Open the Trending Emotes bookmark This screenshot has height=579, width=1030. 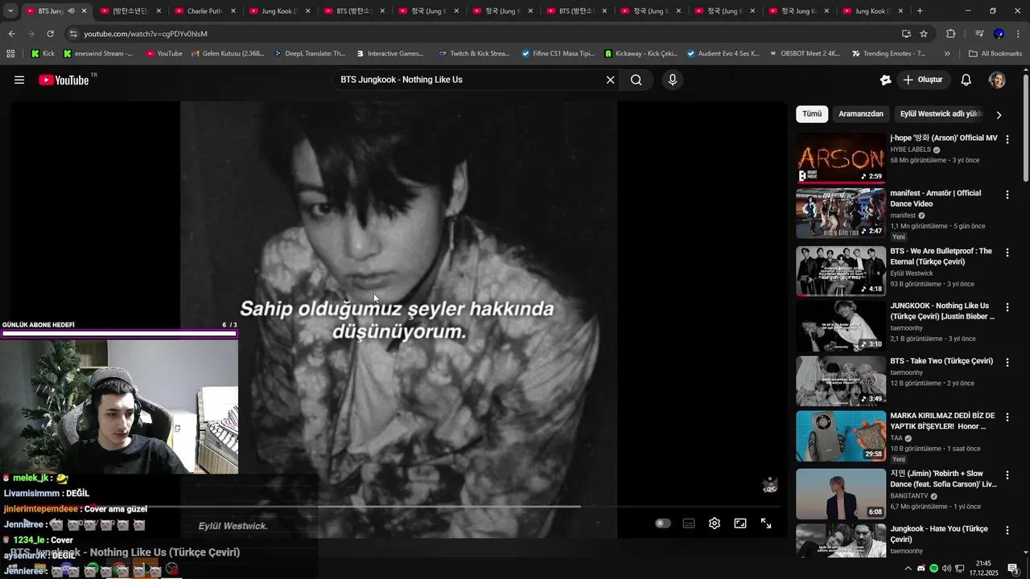888,54
